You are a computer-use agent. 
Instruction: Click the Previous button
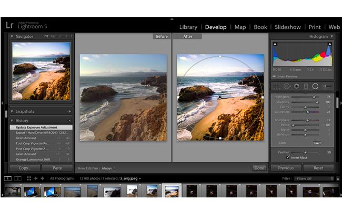pyautogui.click(x=286, y=168)
